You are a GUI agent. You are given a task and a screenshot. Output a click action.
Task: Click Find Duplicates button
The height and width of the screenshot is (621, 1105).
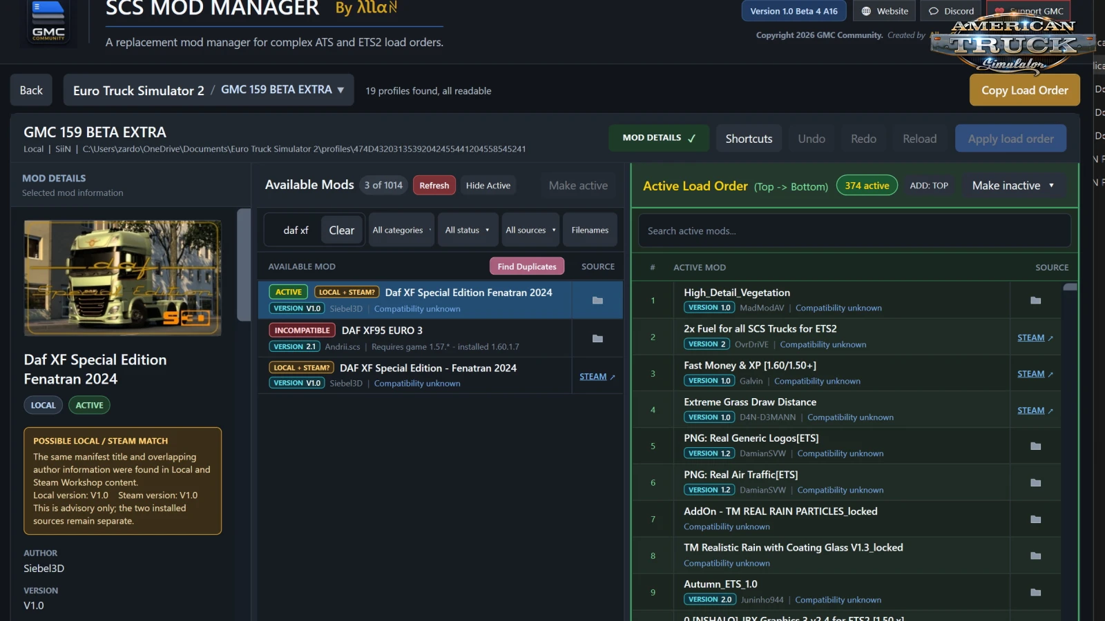tap(527, 266)
